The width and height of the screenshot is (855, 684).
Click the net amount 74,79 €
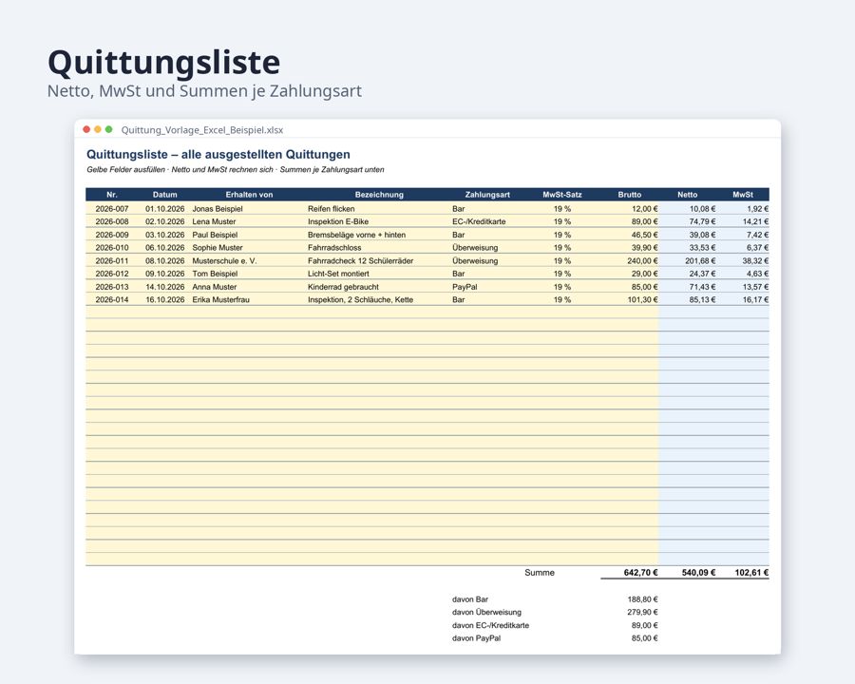pyautogui.click(x=702, y=222)
